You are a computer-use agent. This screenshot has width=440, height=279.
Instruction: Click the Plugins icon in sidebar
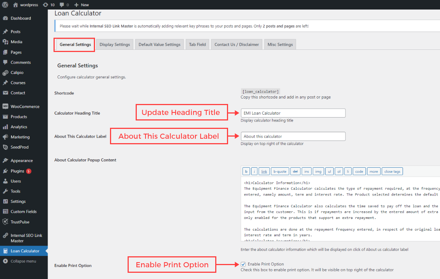click(x=5, y=171)
